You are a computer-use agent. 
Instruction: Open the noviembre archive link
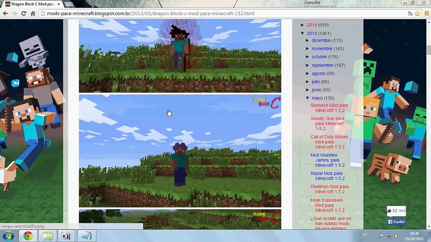click(x=322, y=48)
